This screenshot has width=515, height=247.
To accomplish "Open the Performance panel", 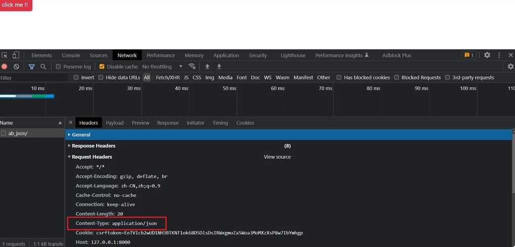I will click(x=160, y=55).
